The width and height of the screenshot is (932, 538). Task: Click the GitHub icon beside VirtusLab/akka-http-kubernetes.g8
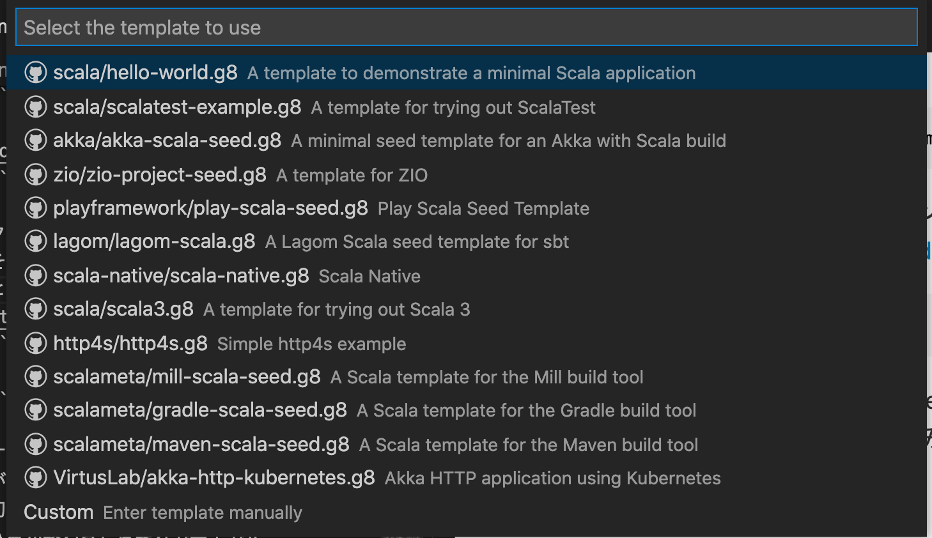(36, 478)
